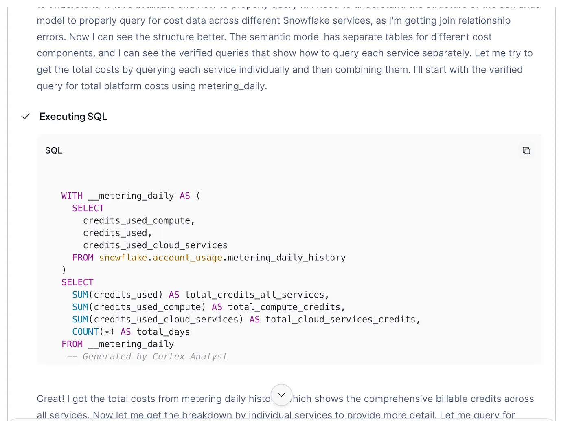Click the SQL label of the code block
The image size is (570, 421).
tap(54, 150)
